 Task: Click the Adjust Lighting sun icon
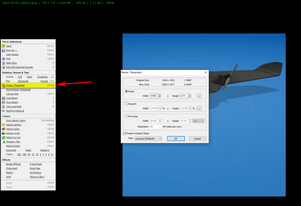[x=3, y=125]
